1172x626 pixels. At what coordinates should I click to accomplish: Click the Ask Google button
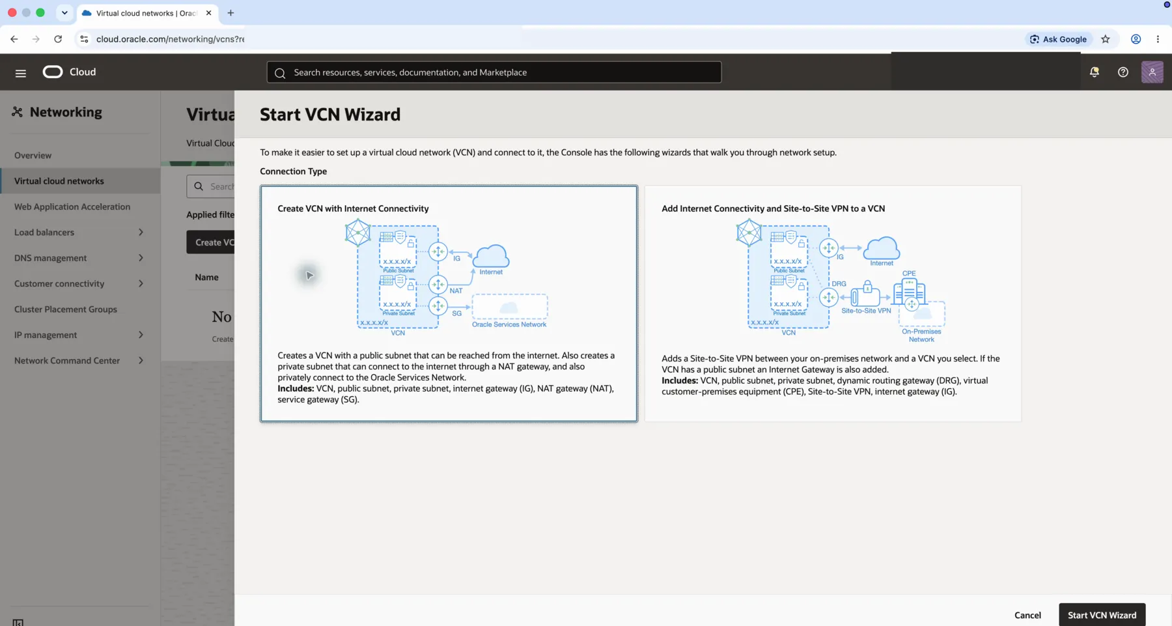pyautogui.click(x=1058, y=39)
